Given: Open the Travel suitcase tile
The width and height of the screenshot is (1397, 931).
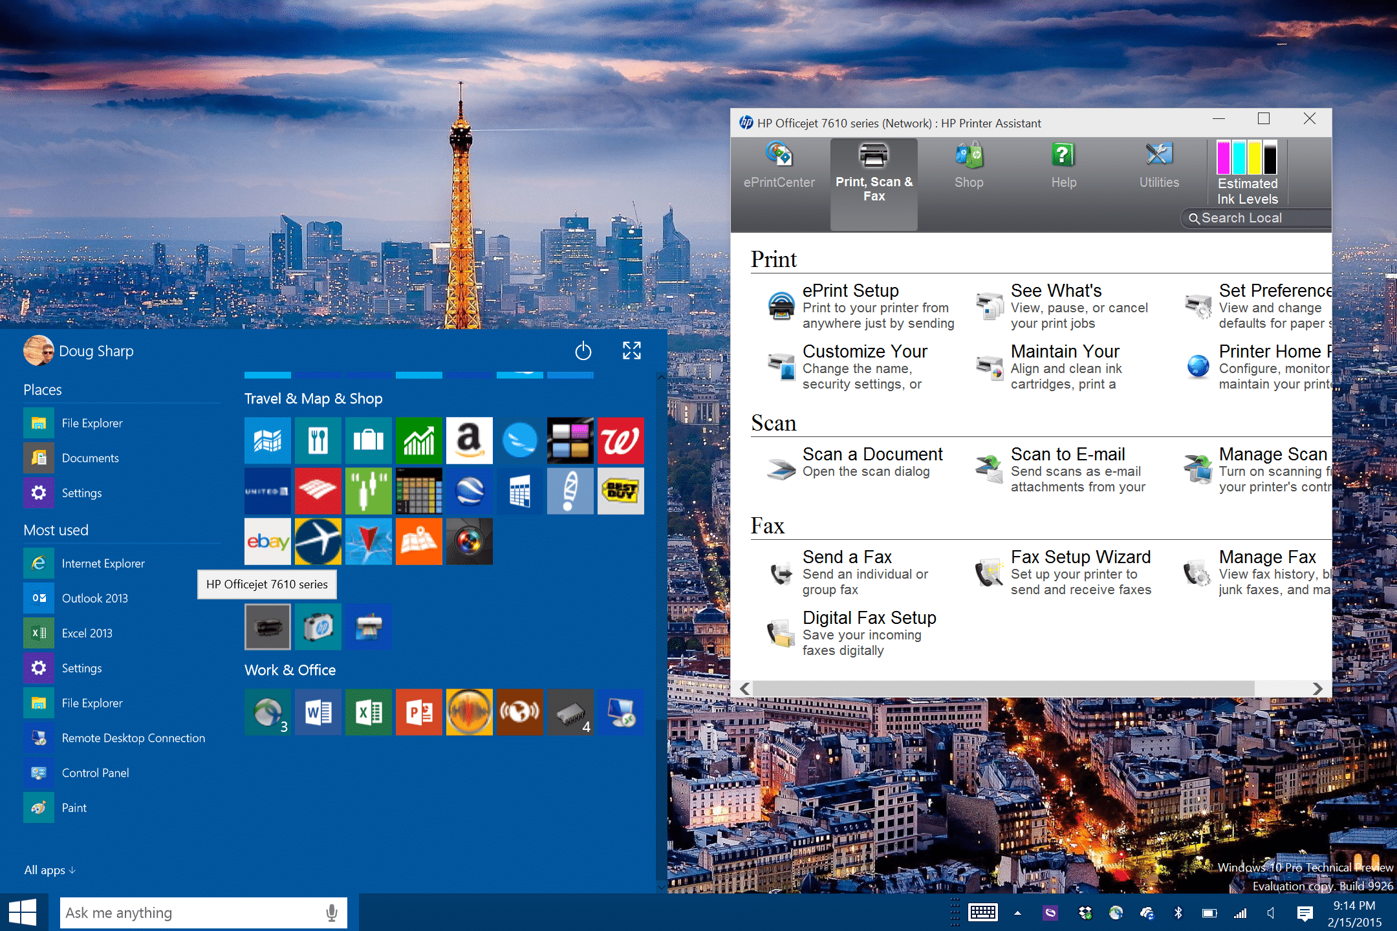Looking at the screenshot, I should (368, 440).
